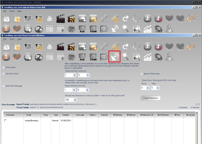Click the Create Reactions button
Image resolution: width=202 pixels, height=144 pixels.
point(150,98)
